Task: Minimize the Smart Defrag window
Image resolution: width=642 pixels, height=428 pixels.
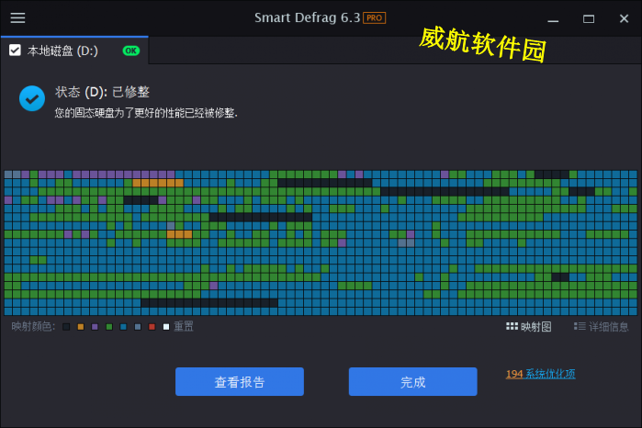Action: point(553,19)
